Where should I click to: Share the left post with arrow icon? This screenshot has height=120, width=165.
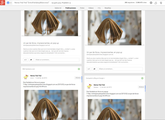pyautogui.click(x=31, y=60)
